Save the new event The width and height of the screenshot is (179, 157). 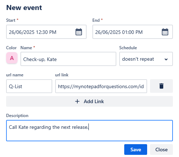[136, 150]
